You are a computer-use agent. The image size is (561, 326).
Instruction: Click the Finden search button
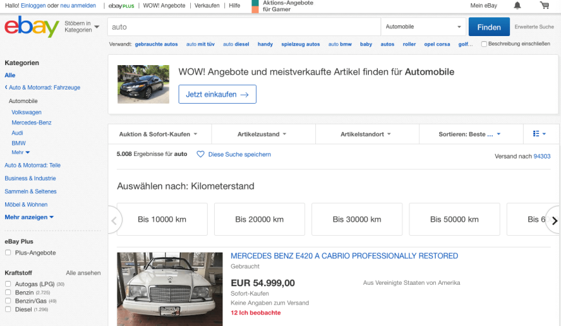[x=489, y=27]
